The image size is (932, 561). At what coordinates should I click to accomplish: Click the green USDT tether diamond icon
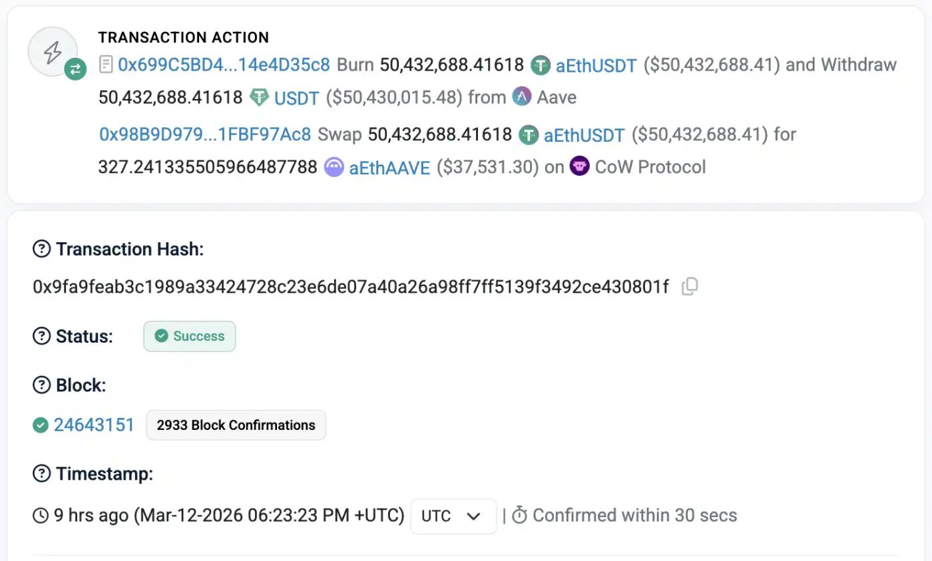(x=258, y=98)
